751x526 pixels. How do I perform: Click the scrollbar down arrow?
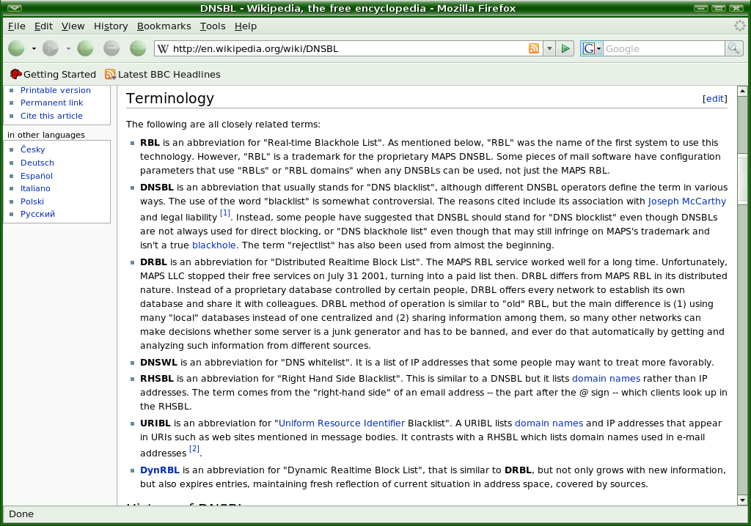pyautogui.click(x=742, y=500)
